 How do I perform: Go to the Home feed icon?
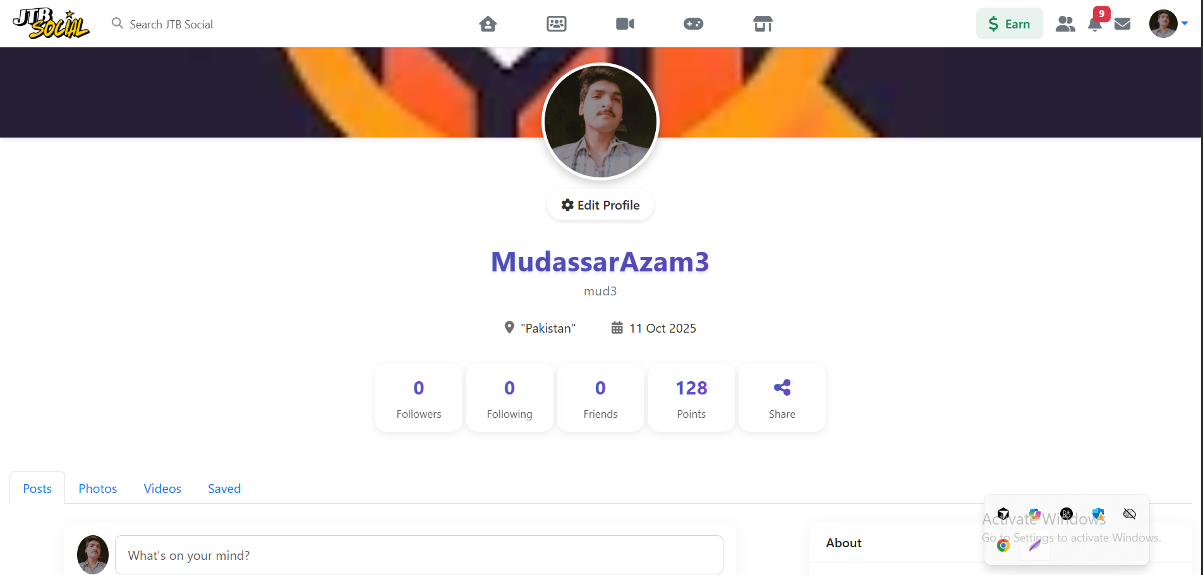488,24
